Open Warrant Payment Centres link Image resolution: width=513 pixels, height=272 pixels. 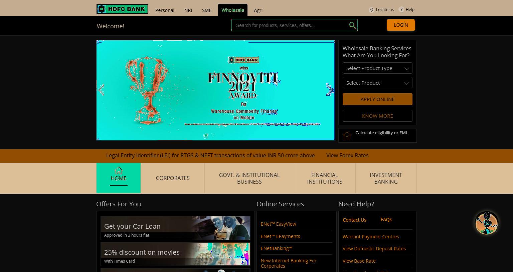[371, 237]
